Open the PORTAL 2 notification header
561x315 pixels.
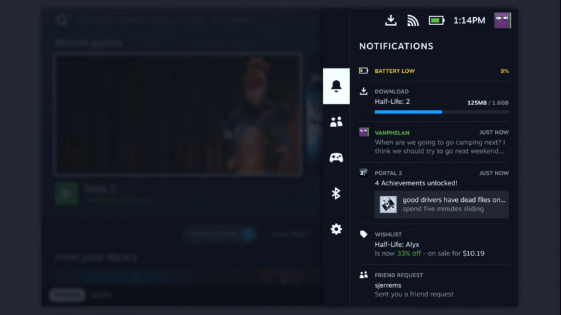(388, 173)
